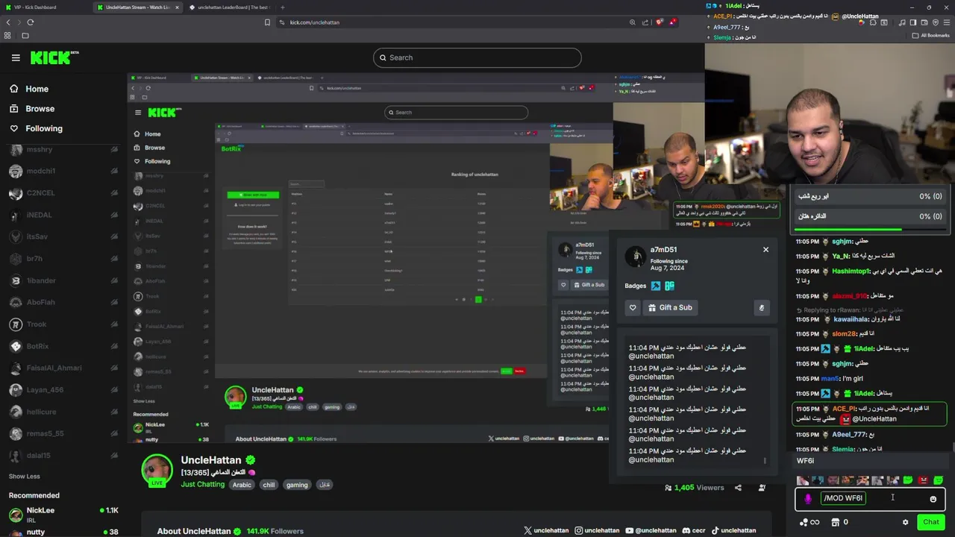Navigate to Home in sidebar
Viewport: 955px width, 537px height.
pyautogui.click(x=30, y=89)
